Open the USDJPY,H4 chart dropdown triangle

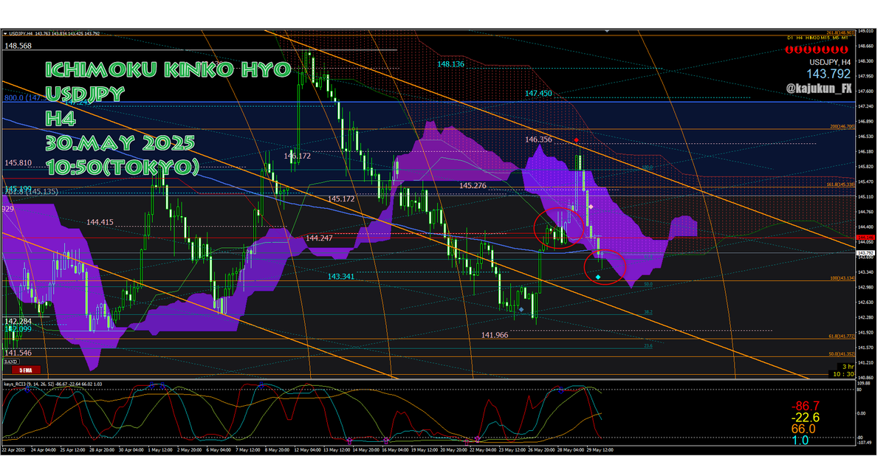[4, 33]
